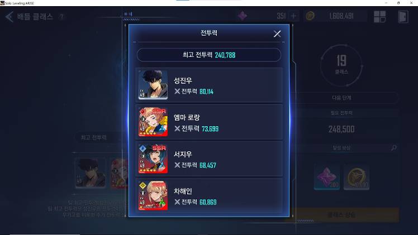418x235 pixels.
Task: Click the 서지우 전투력 68,457 row
Action: coord(209,159)
